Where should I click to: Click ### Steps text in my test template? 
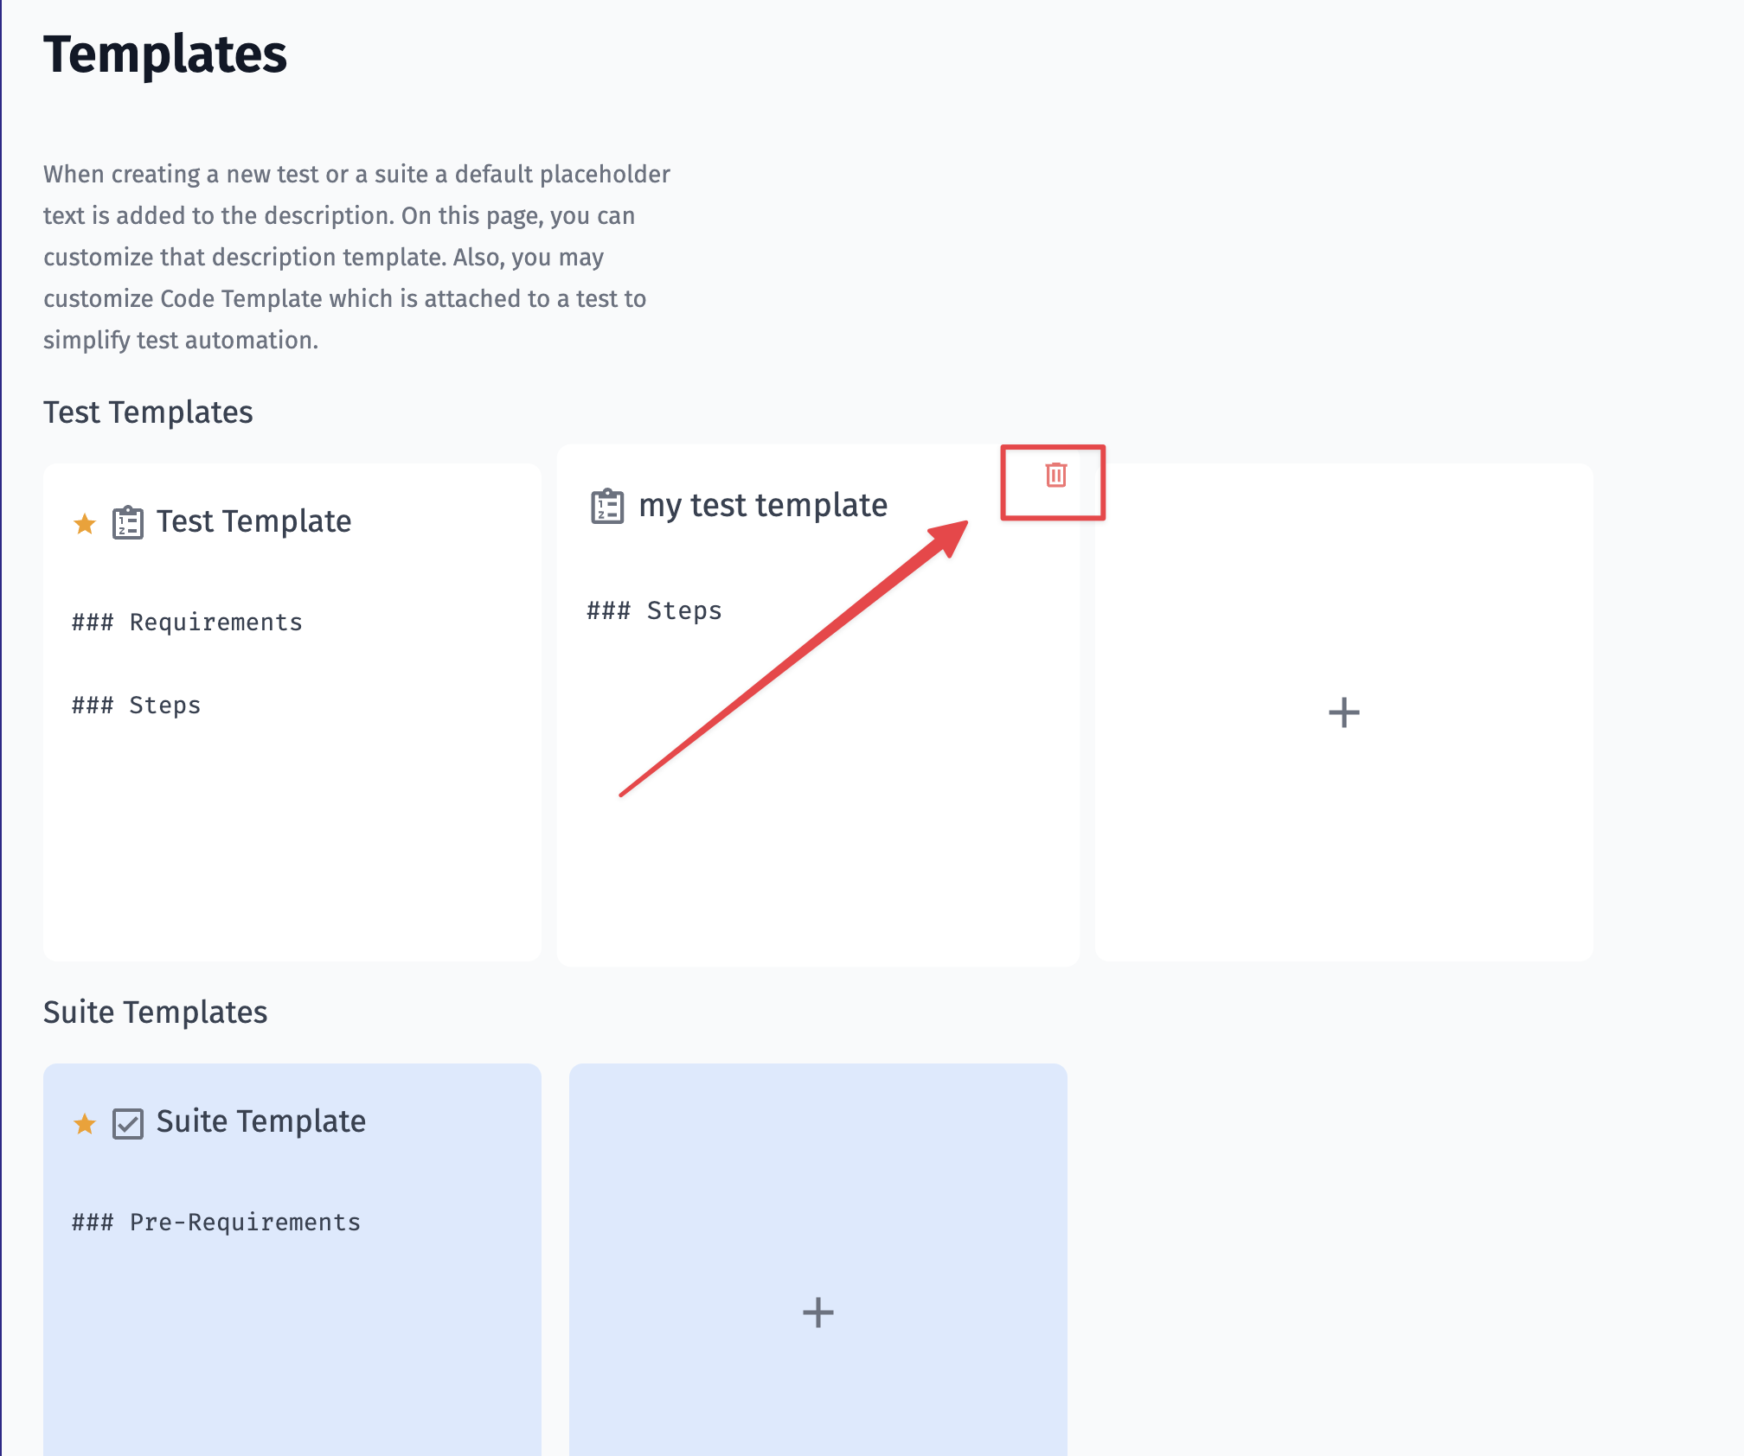(x=654, y=610)
